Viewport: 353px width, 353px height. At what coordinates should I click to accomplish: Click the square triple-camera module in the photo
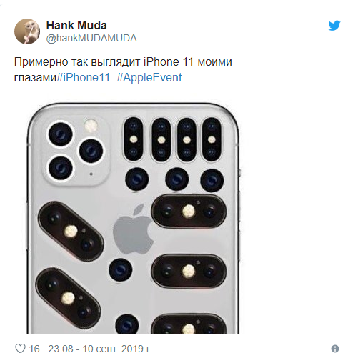pos(76,150)
